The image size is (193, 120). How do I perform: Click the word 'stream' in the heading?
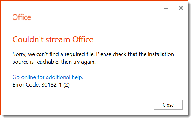58,40
